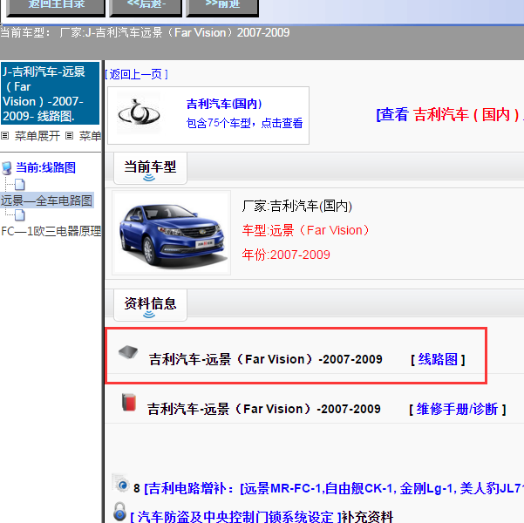Open the 返回上一页 link
Screen dimensions: 524x523
tap(136, 74)
